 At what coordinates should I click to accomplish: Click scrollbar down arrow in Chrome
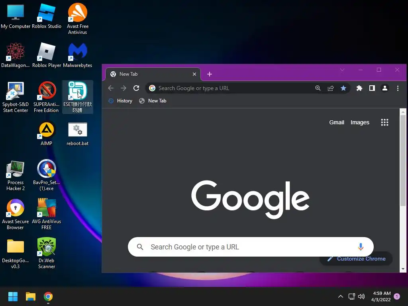pyautogui.click(x=403, y=269)
